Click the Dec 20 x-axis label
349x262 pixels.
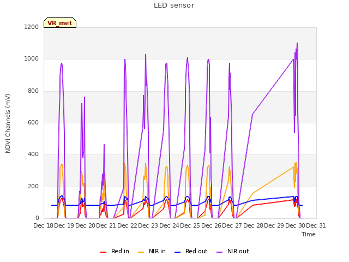click(x=85, y=225)
